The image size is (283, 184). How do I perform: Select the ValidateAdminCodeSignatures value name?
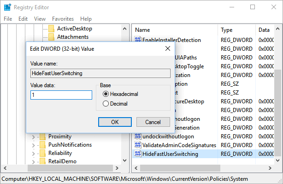point(179,145)
